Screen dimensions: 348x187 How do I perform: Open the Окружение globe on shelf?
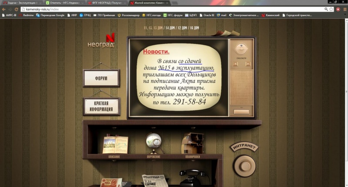coord(154,143)
